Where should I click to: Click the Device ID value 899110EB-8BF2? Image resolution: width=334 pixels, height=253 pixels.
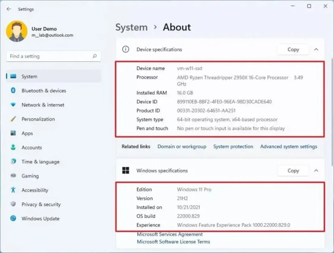pyautogui.click(x=224, y=102)
